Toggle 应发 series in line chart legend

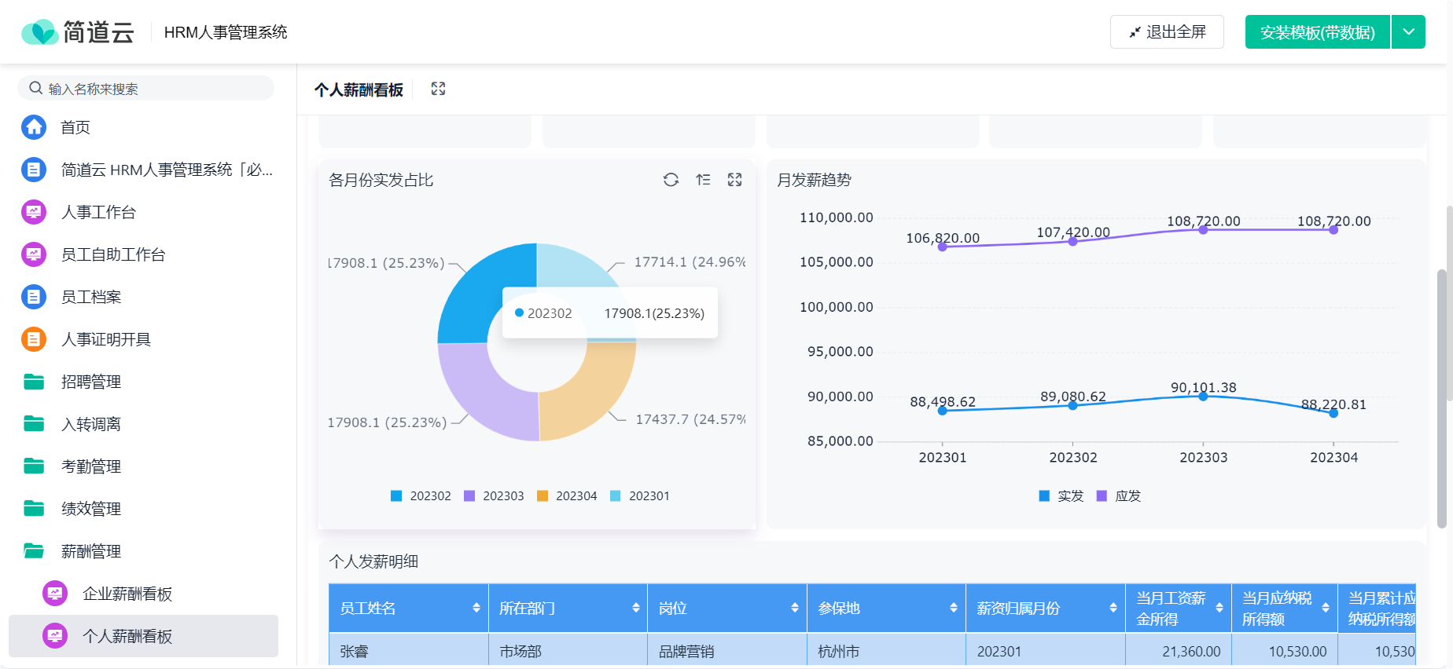coord(1119,496)
